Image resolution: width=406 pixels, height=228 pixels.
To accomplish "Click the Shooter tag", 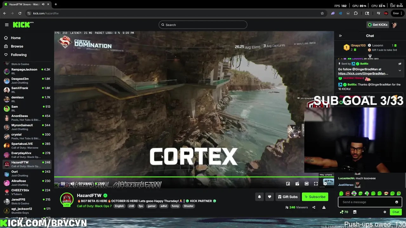I will 188,206.
